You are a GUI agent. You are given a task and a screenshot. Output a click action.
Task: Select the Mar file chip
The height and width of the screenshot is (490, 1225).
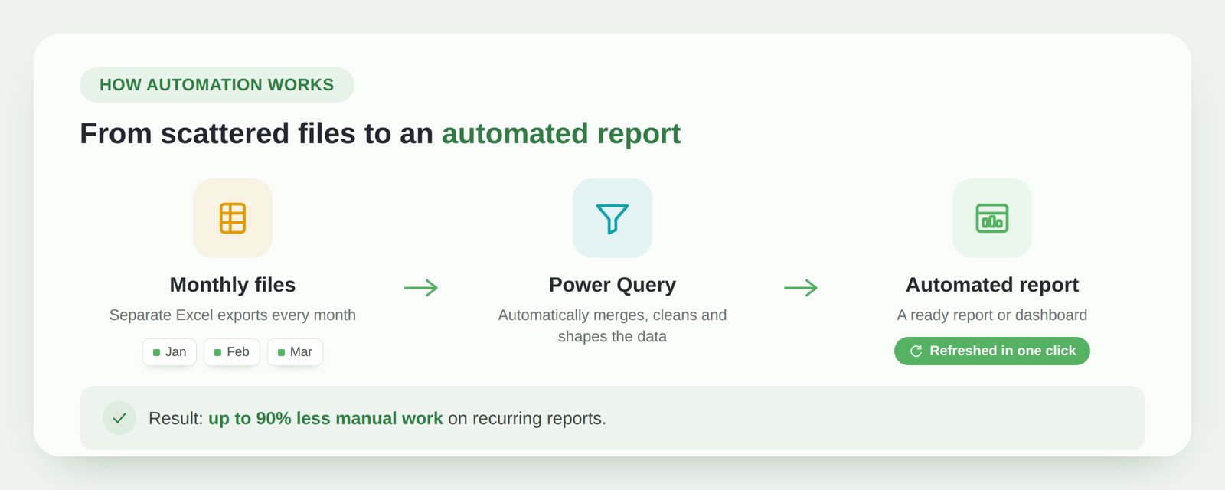(295, 352)
